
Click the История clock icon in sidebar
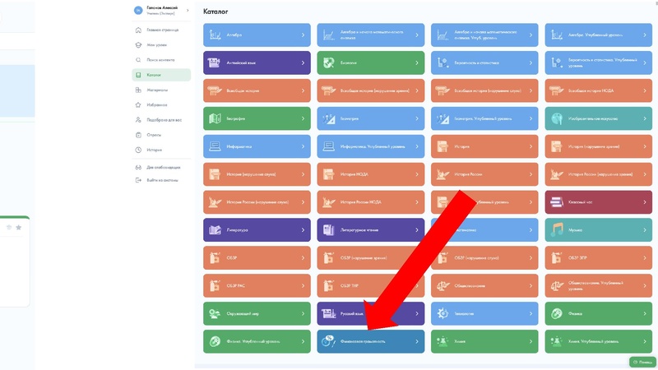point(137,150)
